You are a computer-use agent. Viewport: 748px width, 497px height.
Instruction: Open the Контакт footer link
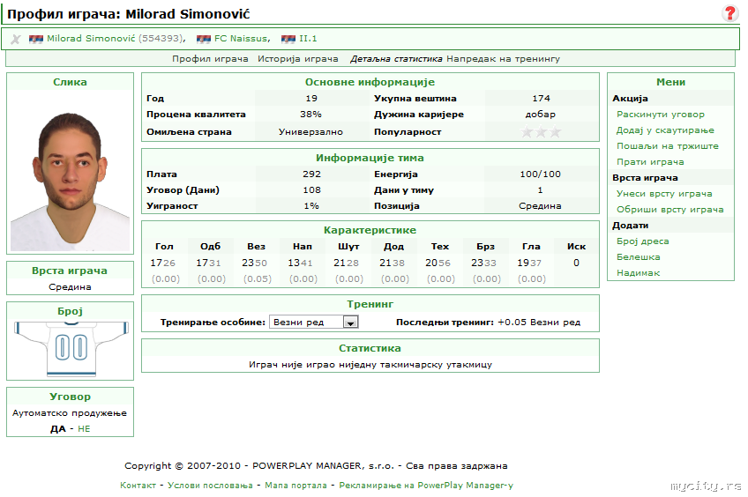click(138, 486)
